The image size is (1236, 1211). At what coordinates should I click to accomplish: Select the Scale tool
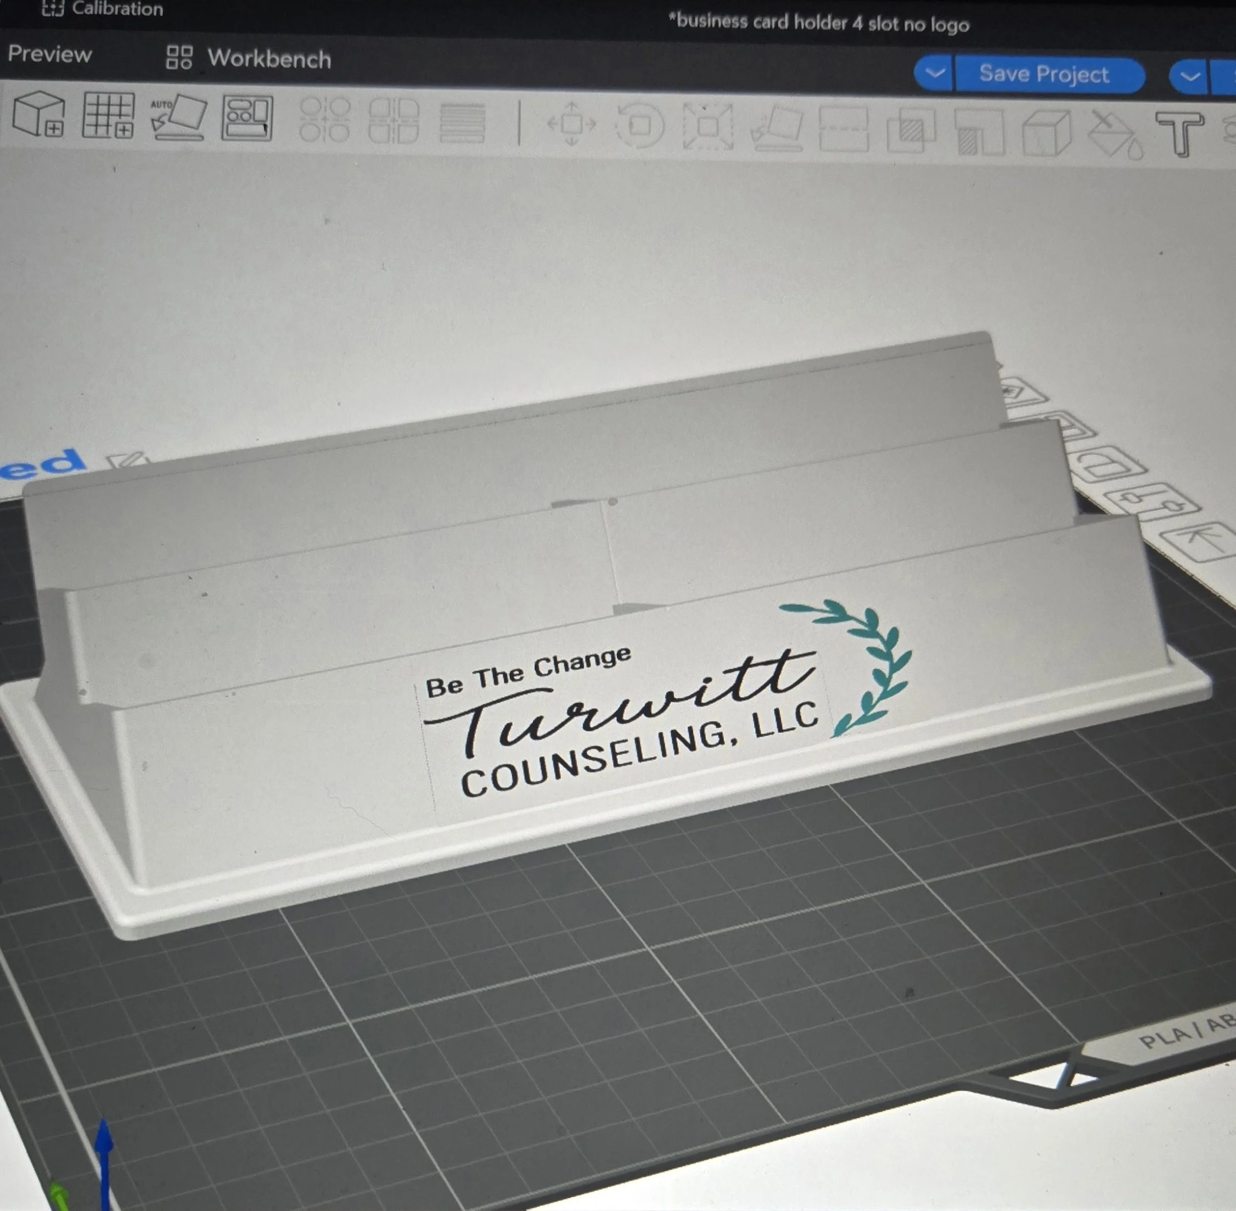coord(707,127)
